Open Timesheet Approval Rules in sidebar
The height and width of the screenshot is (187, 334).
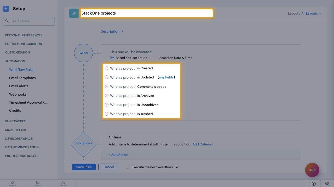coord(28,102)
